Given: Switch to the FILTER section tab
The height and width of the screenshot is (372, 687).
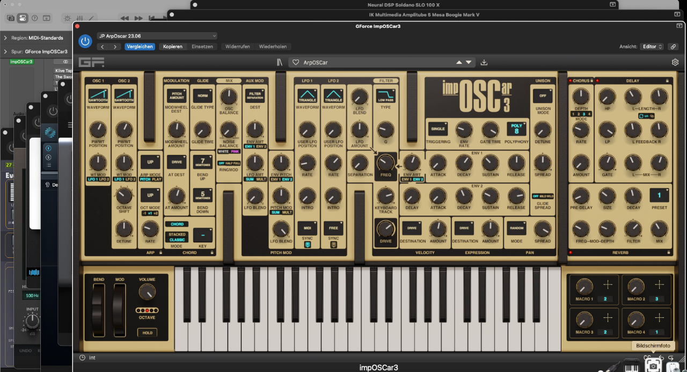Looking at the screenshot, I should click(x=385, y=81).
